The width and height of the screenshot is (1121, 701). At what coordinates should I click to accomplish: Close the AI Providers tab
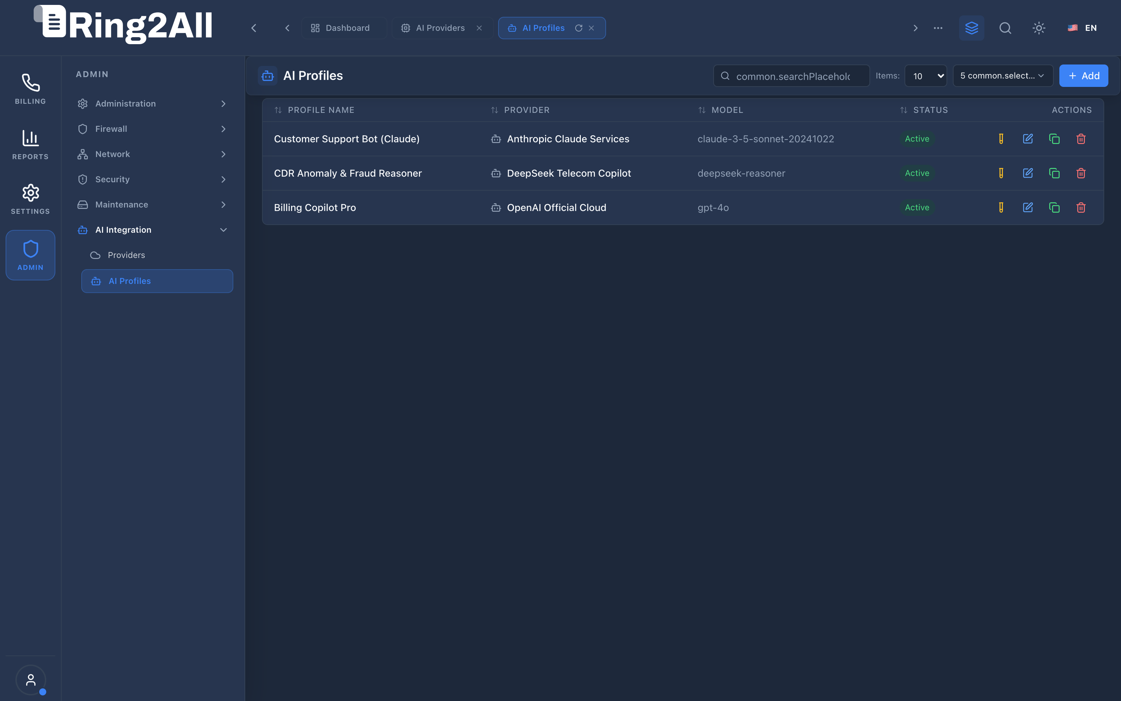point(480,28)
